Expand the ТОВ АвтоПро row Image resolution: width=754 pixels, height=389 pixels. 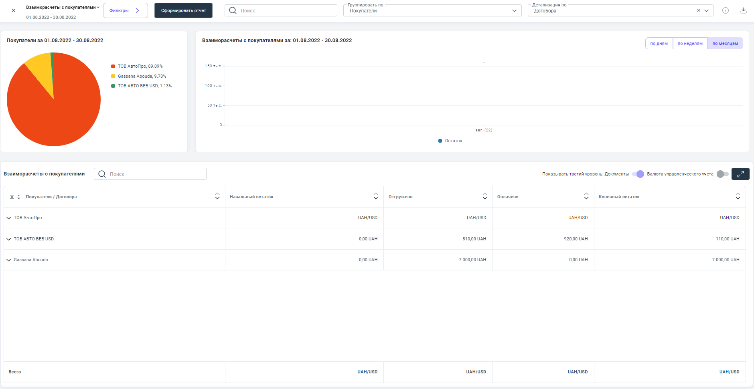[x=9, y=218]
